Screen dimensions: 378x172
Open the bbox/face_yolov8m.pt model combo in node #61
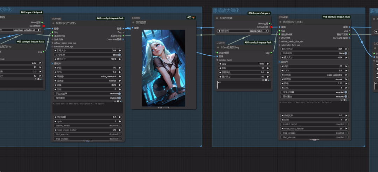(20, 30)
